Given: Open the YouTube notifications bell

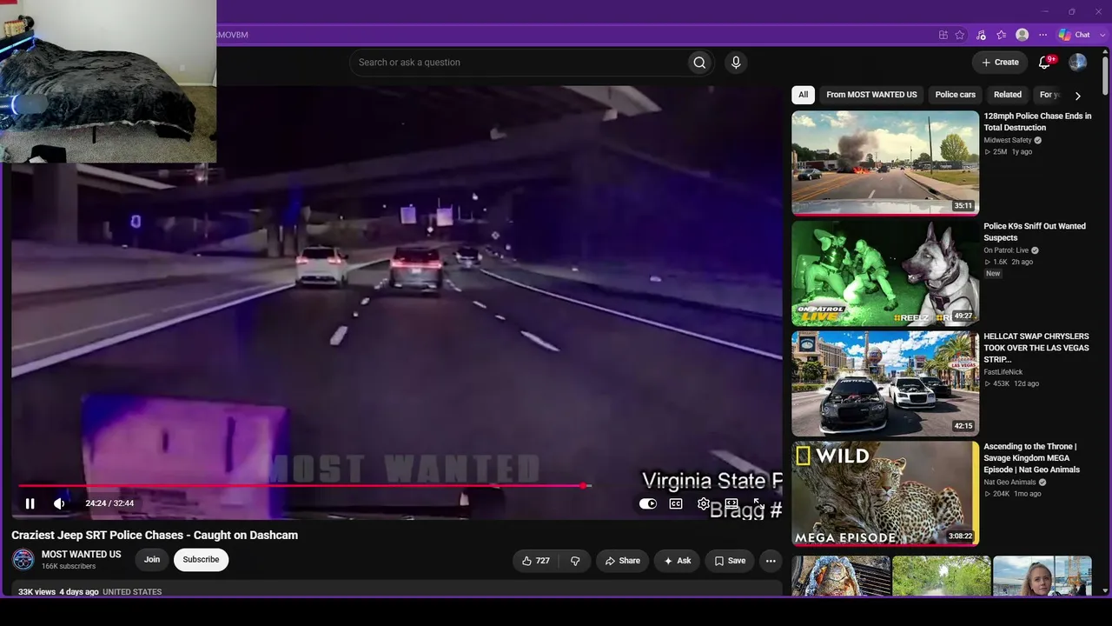Looking at the screenshot, I should 1045,63.
